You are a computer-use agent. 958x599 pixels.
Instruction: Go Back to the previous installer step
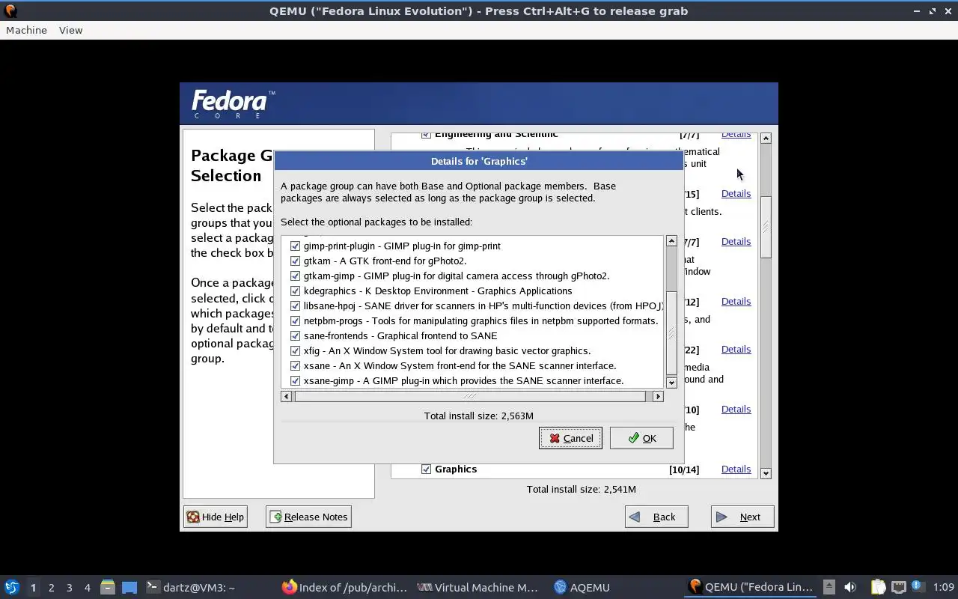click(656, 517)
